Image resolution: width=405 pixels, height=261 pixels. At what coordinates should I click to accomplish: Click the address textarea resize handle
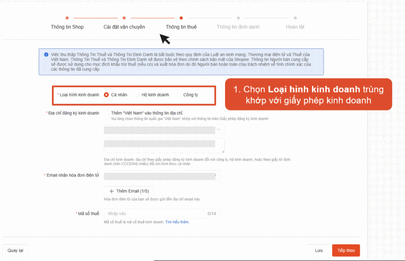[222, 151]
